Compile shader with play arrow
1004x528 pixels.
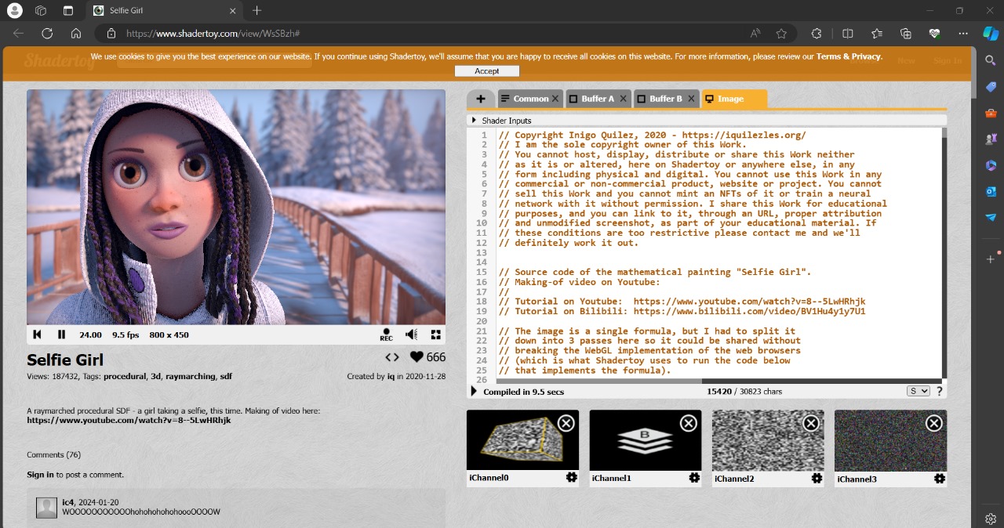point(474,391)
